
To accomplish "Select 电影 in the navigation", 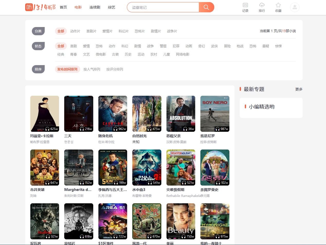I will click(x=78, y=7).
